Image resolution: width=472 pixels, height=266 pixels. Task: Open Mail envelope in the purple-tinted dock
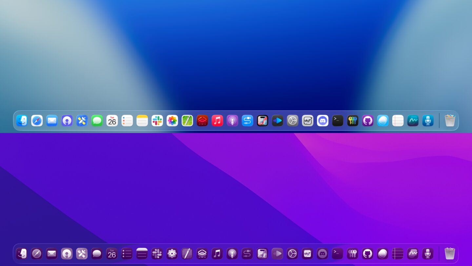[52, 254]
